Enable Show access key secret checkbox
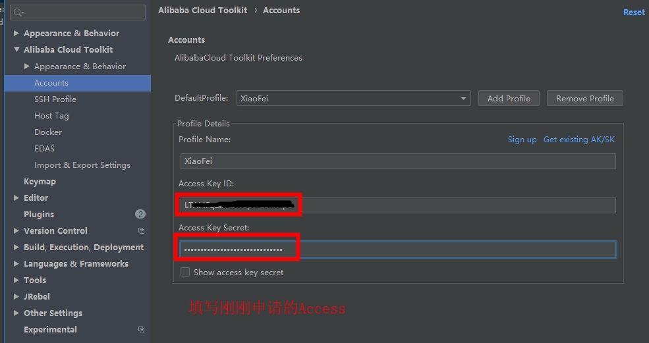This screenshot has width=649, height=343. [x=185, y=272]
